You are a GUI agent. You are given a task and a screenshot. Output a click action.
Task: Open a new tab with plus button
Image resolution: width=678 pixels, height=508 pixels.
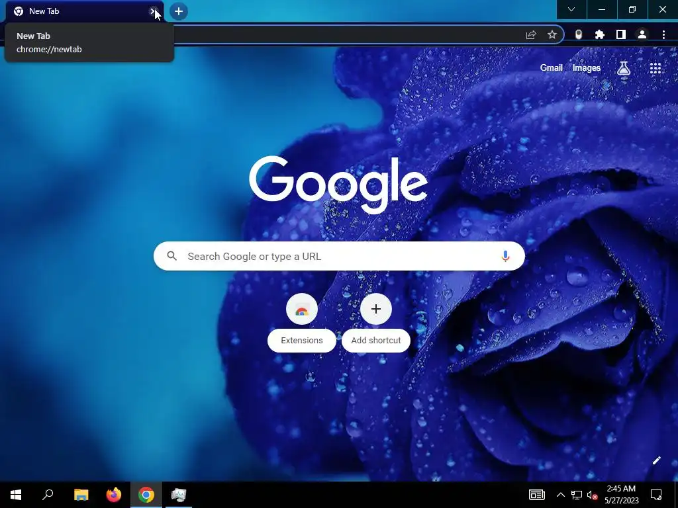pyautogui.click(x=179, y=11)
